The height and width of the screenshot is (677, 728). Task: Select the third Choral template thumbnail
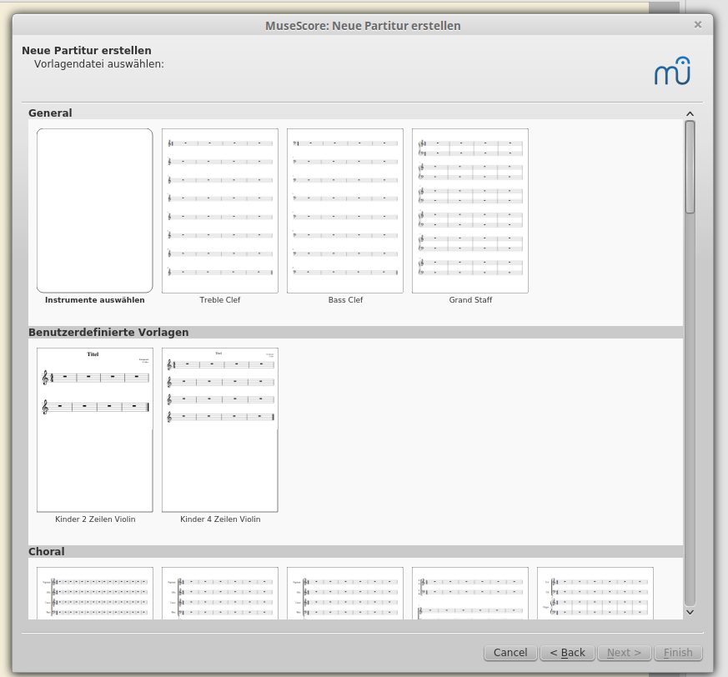point(345,593)
